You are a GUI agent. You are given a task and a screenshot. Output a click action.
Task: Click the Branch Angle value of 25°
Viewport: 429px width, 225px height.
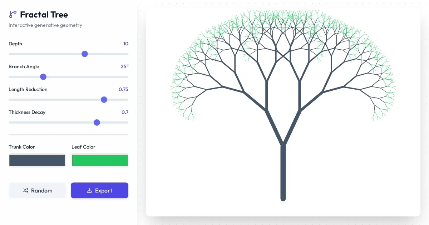click(124, 66)
